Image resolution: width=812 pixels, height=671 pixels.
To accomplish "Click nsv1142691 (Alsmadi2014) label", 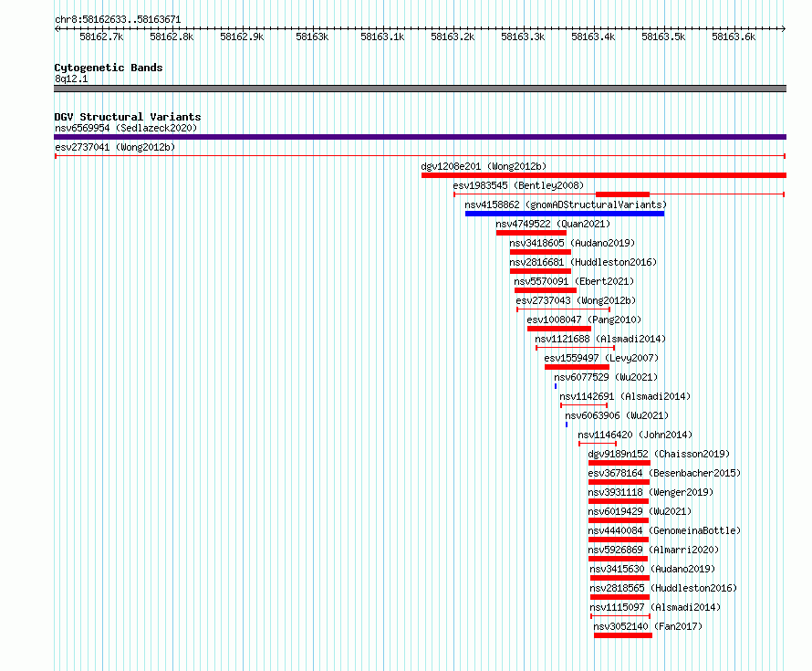I will pyautogui.click(x=625, y=396).
